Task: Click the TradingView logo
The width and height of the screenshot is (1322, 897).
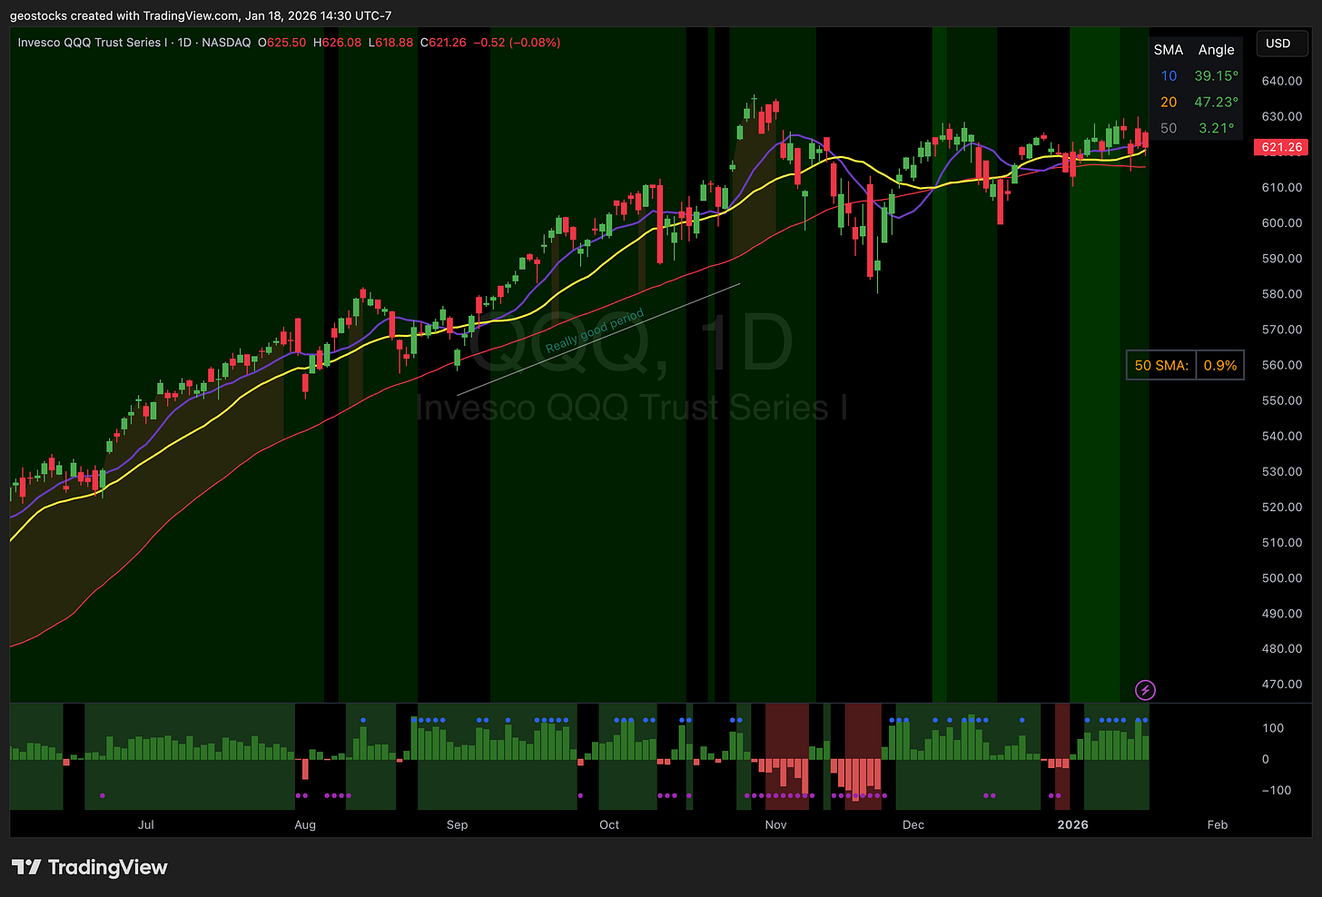Action: pos(89,867)
